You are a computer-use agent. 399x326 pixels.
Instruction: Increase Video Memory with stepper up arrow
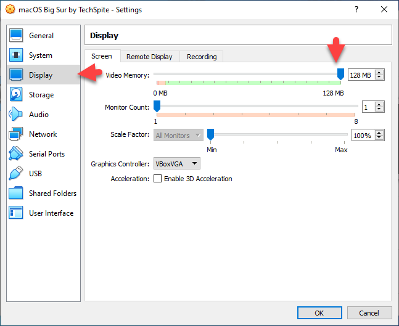[379, 72]
